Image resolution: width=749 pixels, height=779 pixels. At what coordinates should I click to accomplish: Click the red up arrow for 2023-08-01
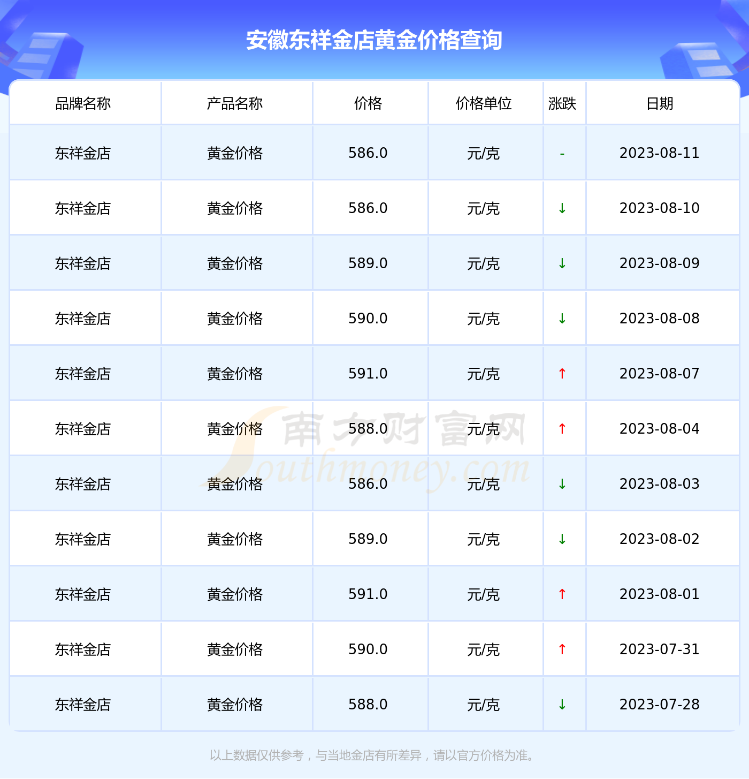coord(562,594)
